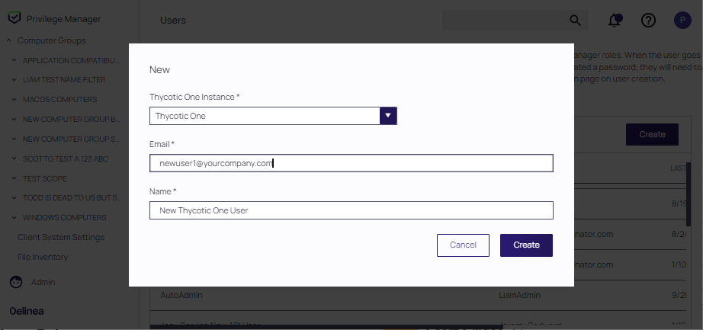
Task: Click the user profile avatar icon
Action: click(x=682, y=21)
